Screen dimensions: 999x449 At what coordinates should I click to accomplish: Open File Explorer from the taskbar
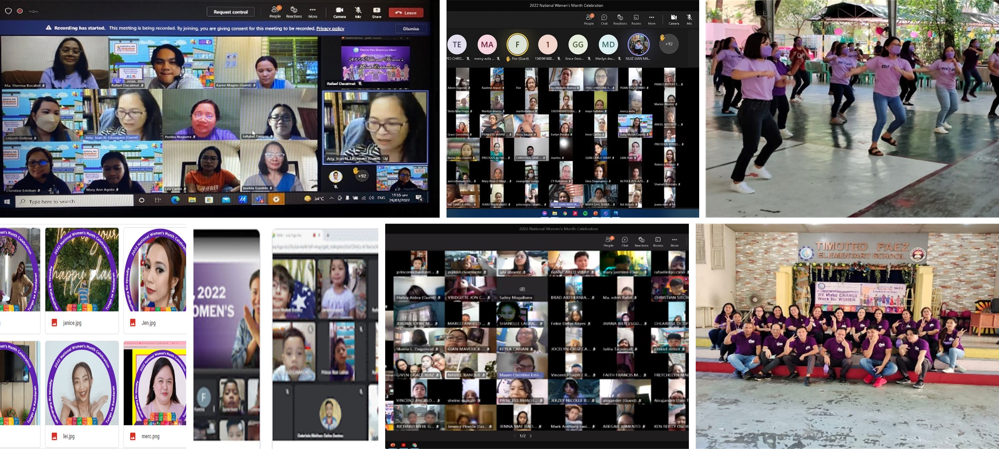pyautogui.click(x=192, y=200)
